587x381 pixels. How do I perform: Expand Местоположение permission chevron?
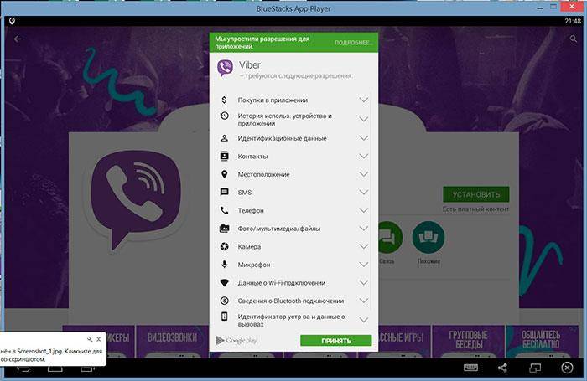pyautogui.click(x=363, y=174)
